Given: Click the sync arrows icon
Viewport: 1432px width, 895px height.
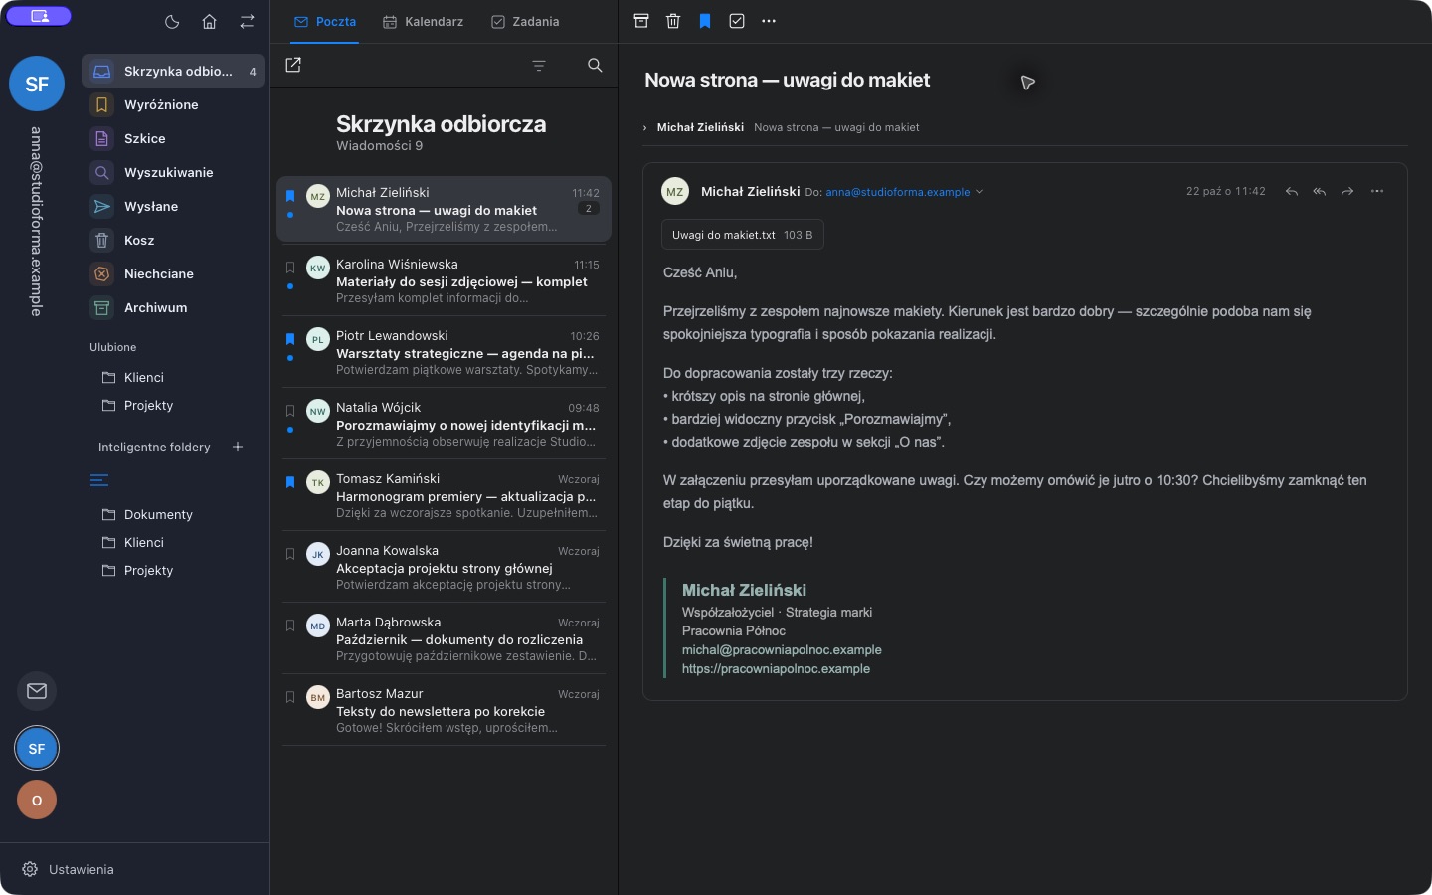Looking at the screenshot, I should (247, 21).
